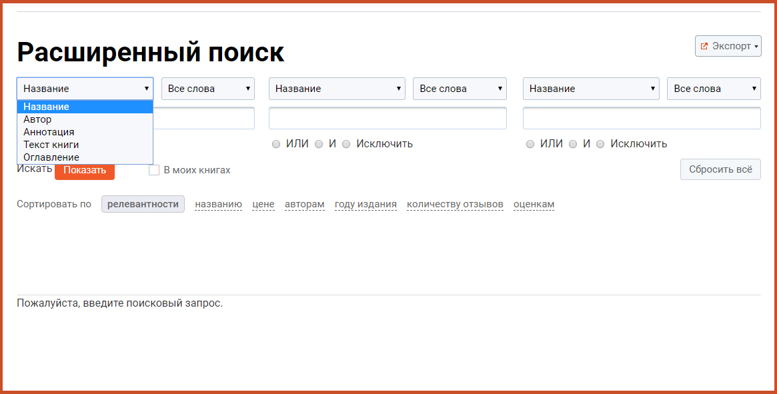Select И radio in third group
This screenshot has width=777, height=394.
coord(574,144)
